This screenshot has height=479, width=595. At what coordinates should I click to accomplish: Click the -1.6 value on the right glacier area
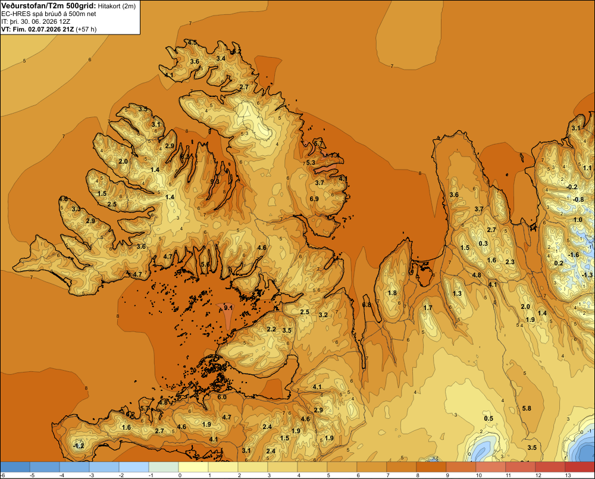574,255
